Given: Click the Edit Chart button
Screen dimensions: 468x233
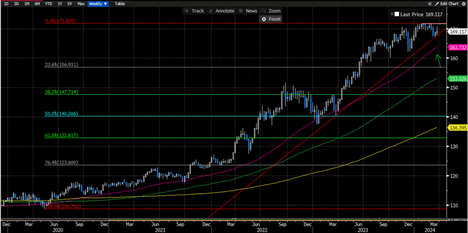Looking at the screenshot, I should [x=449, y=4].
